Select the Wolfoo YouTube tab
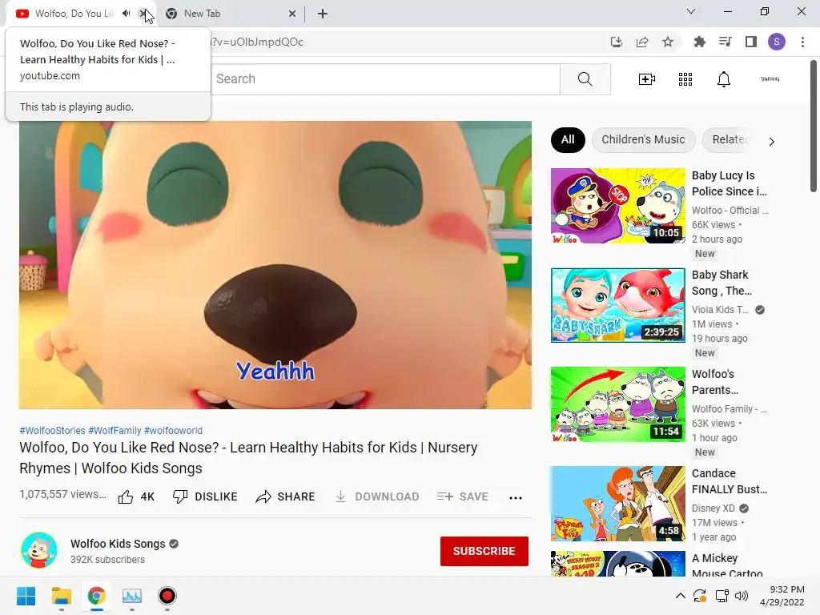The height and width of the screenshot is (615, 820). pos(73,14)
